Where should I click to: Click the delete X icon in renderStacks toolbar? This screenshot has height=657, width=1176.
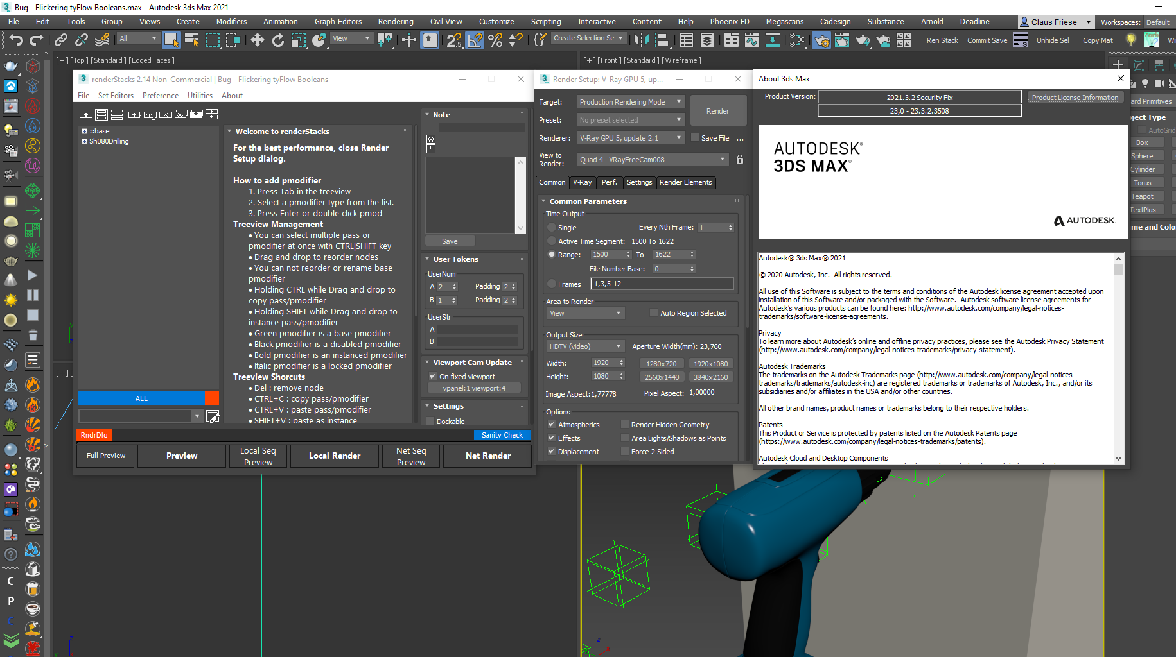(166, 114)
